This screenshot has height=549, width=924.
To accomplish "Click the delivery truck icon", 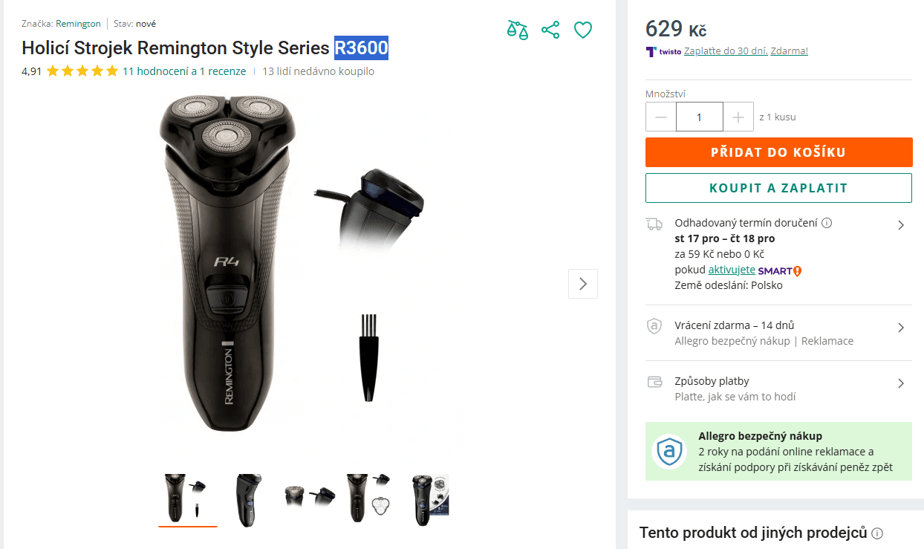I will point(654,223).
